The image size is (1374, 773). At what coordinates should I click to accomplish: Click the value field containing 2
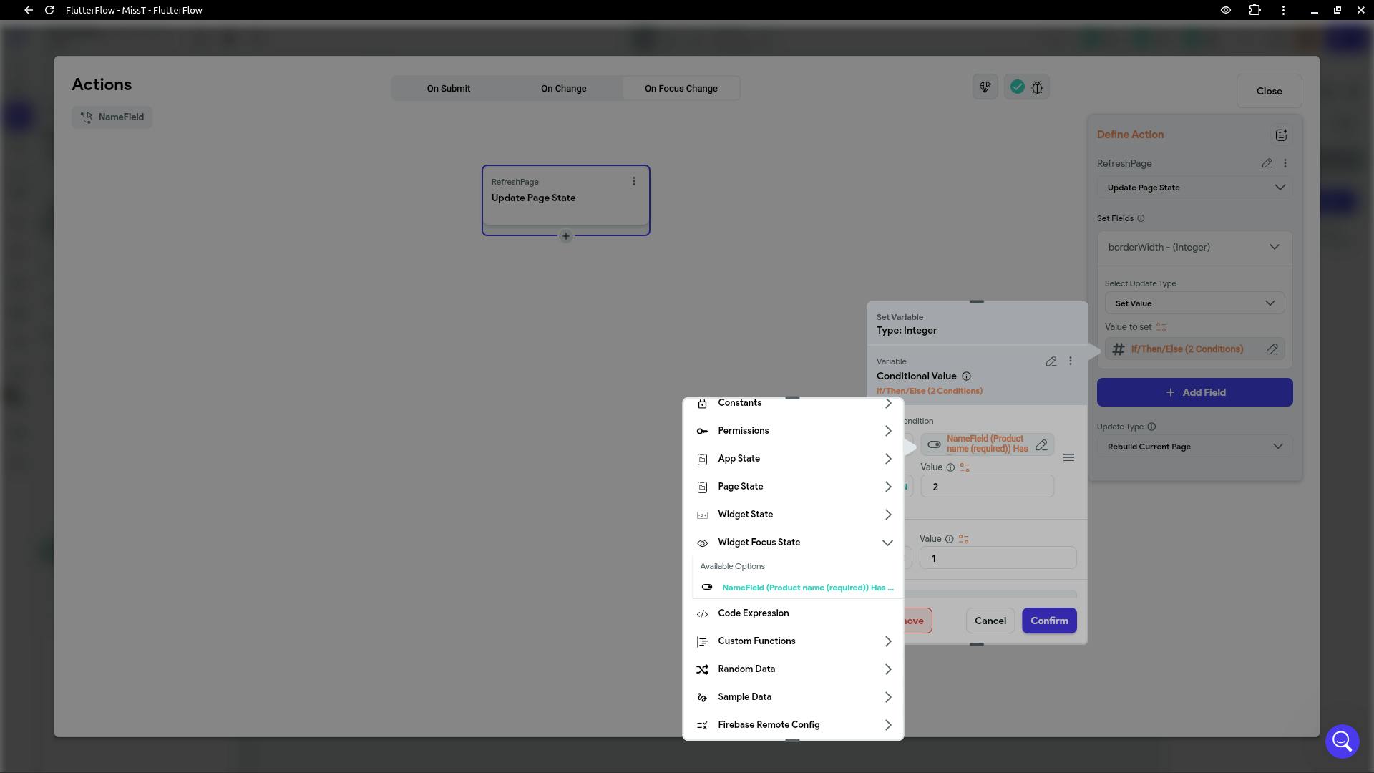pyautogui.click(x=986, y=487)
